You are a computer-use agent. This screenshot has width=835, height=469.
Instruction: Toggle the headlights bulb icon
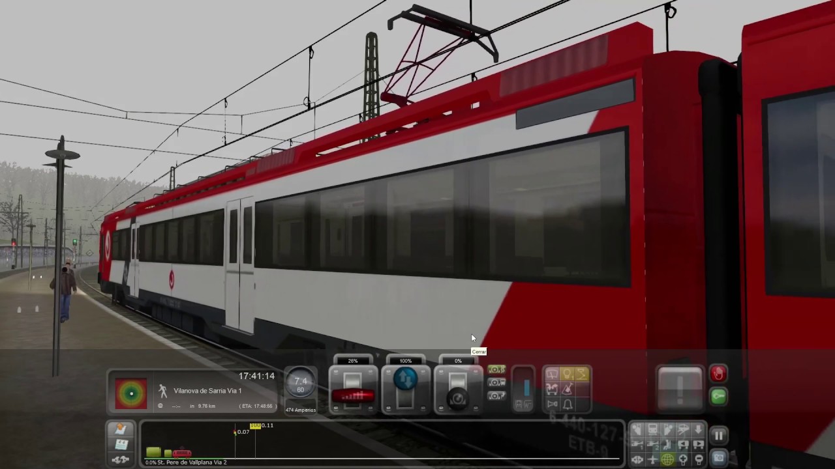[x=567, y=374]
